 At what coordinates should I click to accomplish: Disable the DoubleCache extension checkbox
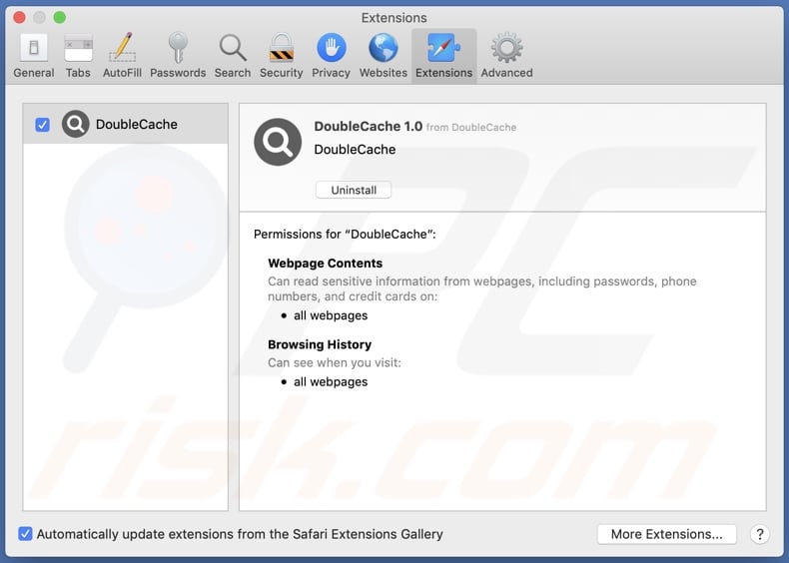pyautogui.click(x=42, y=124)
